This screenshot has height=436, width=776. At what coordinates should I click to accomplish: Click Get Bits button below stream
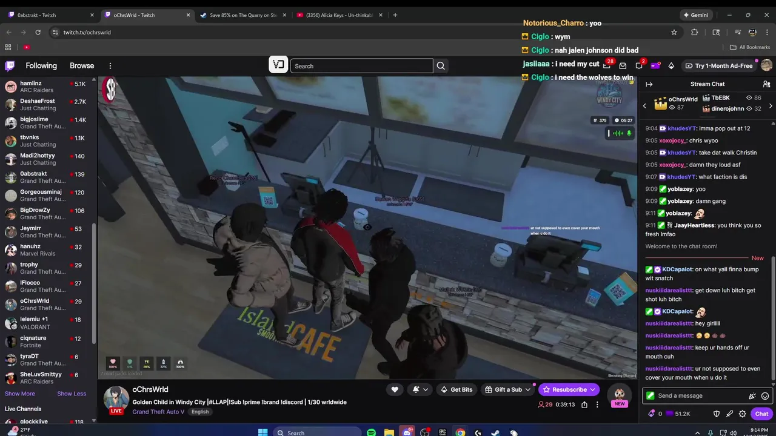456,389
